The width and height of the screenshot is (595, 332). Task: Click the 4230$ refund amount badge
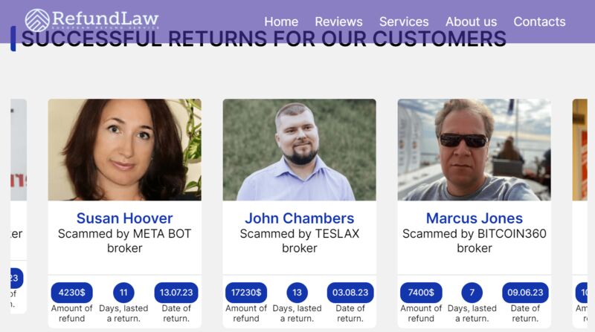(x=71, y=293)
